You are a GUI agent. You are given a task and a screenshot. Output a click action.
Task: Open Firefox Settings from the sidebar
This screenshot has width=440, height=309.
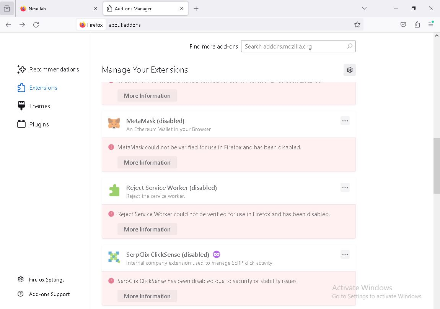[x=41, y=280]
